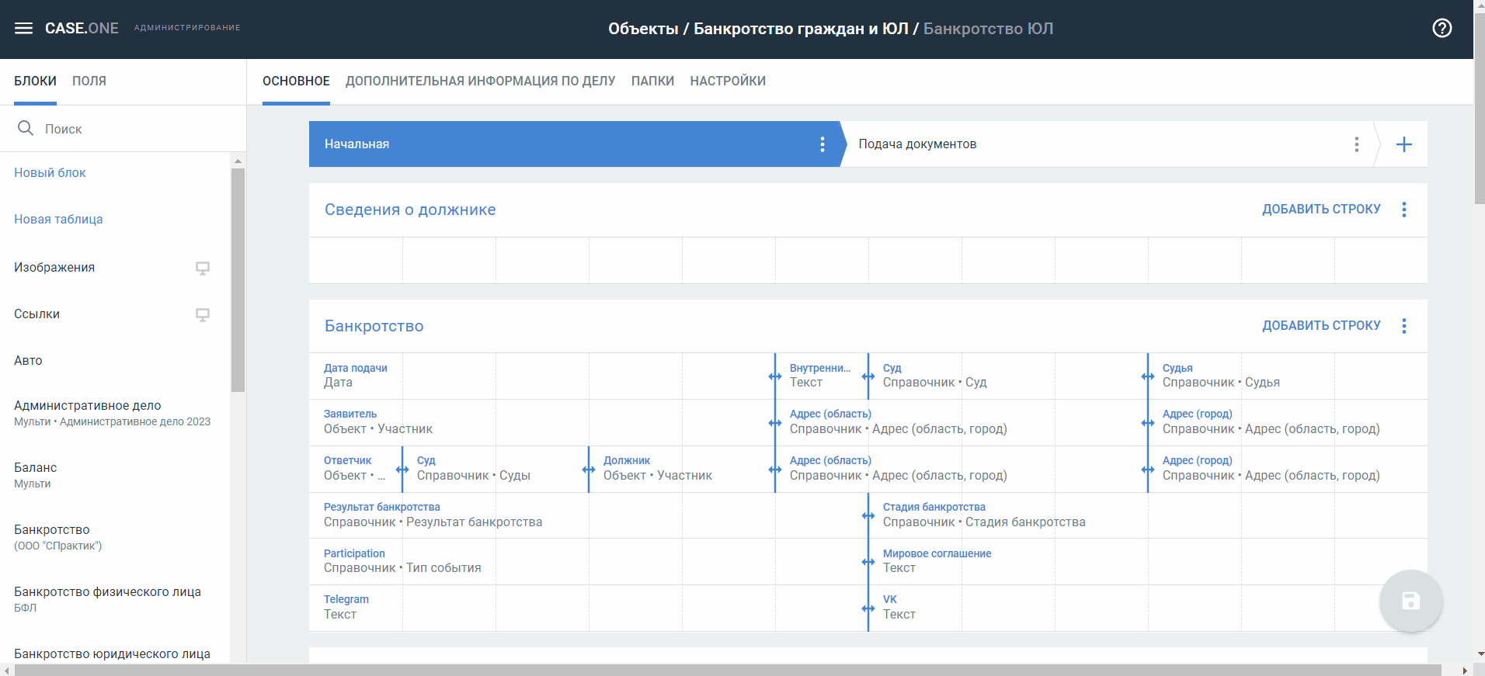Screen dimensions: 1485x676
Task: Click the Сведения о должнике block title
Action: pyautogui.click(x=410, y=210)
